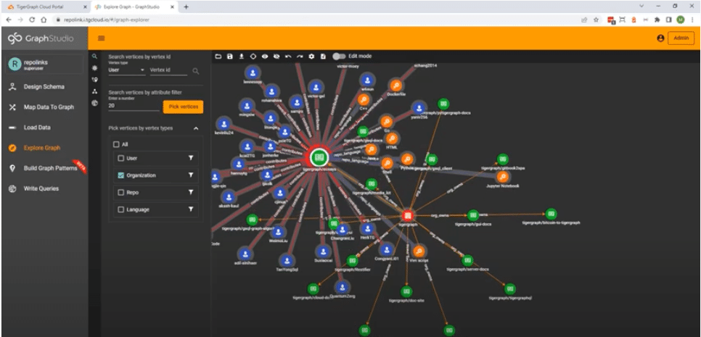This screenshot has height=337, width=701.
Task: Click the hide-vertices crossed-eye icon
Action: (x=276, y=57)
